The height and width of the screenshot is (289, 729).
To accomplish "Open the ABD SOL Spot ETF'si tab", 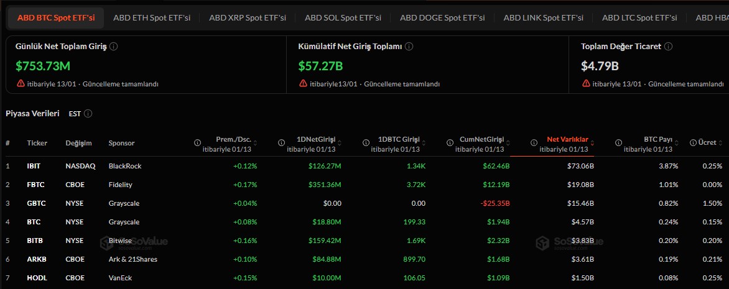I will click(x=343, y=18).
